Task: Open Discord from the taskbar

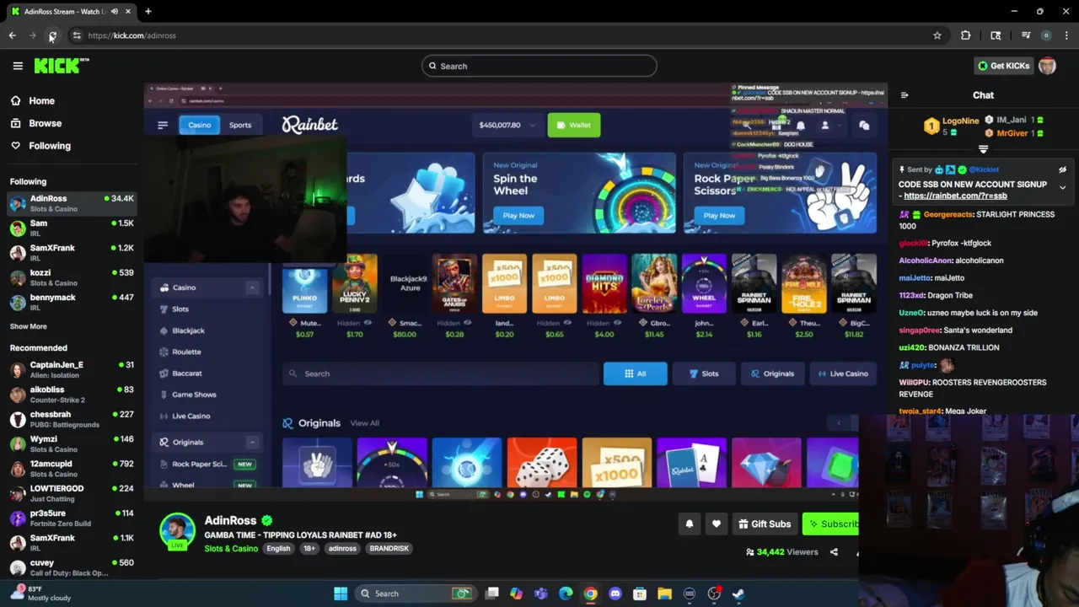Action: [x=615, y=594]
